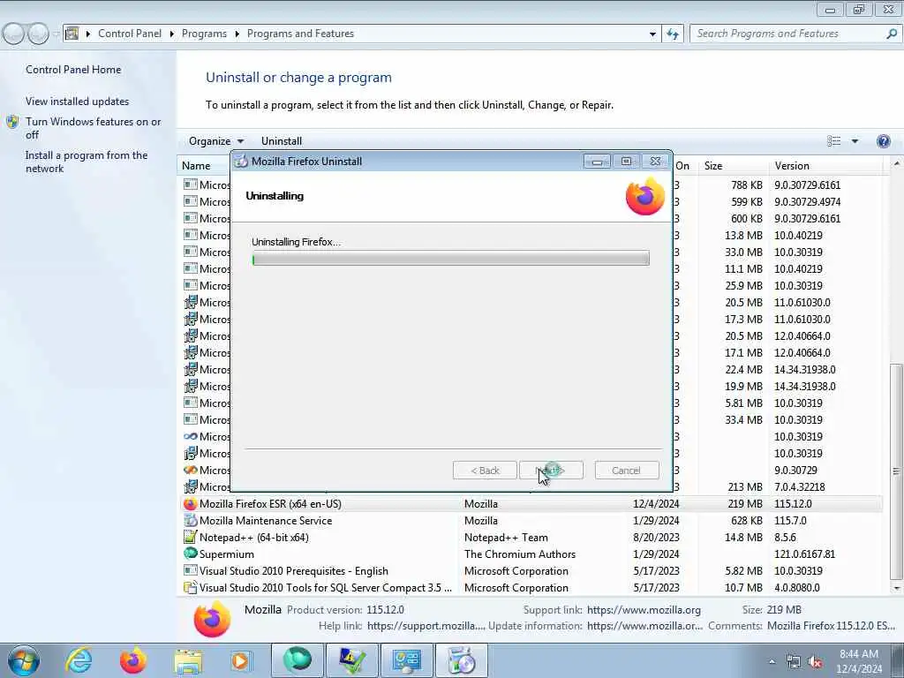This screenshot has height=678, width=904.
Task: Open the Organize dropdown menu
Action: coord(216,141)
